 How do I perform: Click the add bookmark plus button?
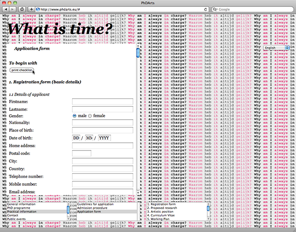tap(31, 9)
